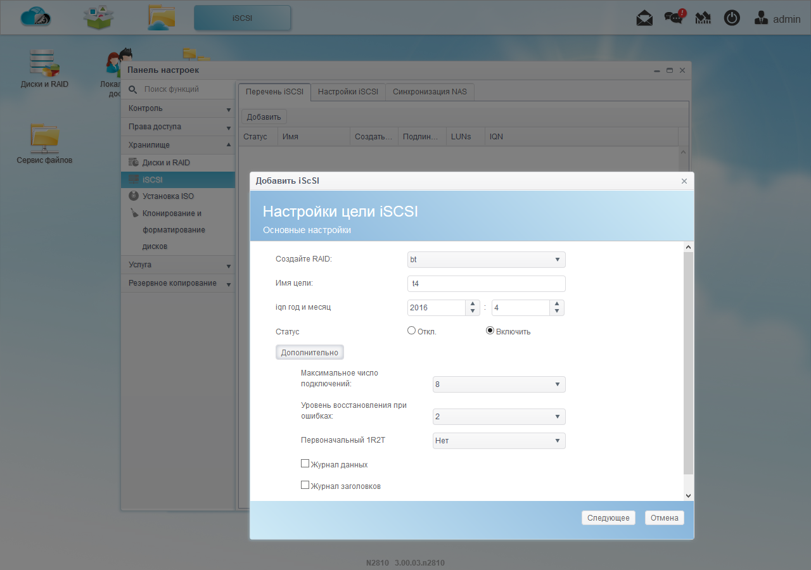Screen dimensions: 811x570
Task: Switch to the Перечень iSCSI tab
Action: coord(275,92)
